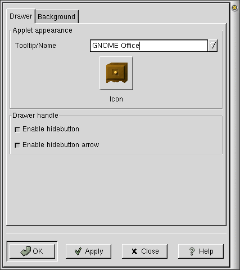Image resolution: width=240 pixels, height=270 pixels.
Task: Click the 'Icon' caption under the drawer image
Action: pos(116,99)
